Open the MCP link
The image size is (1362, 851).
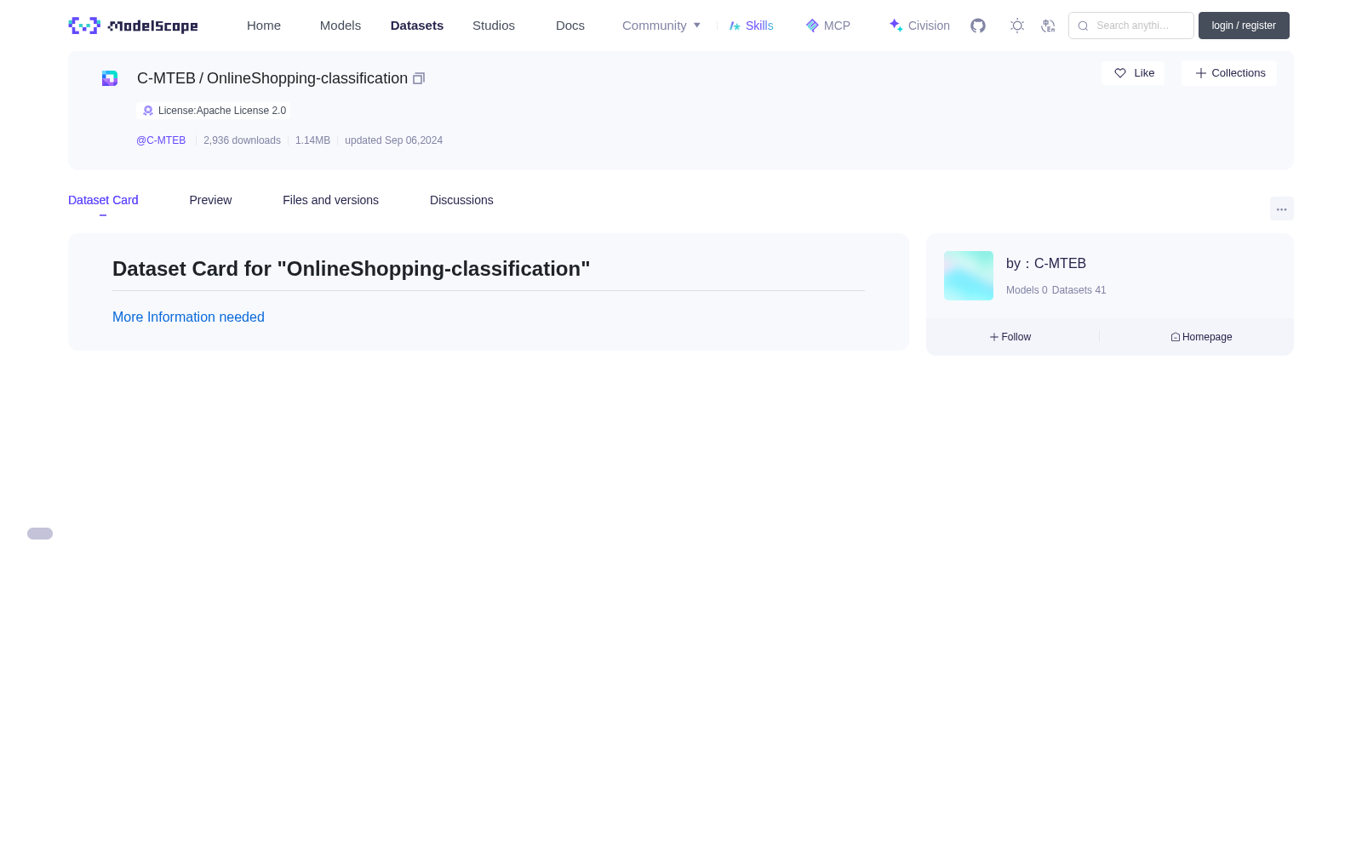(x=828, y=26)
